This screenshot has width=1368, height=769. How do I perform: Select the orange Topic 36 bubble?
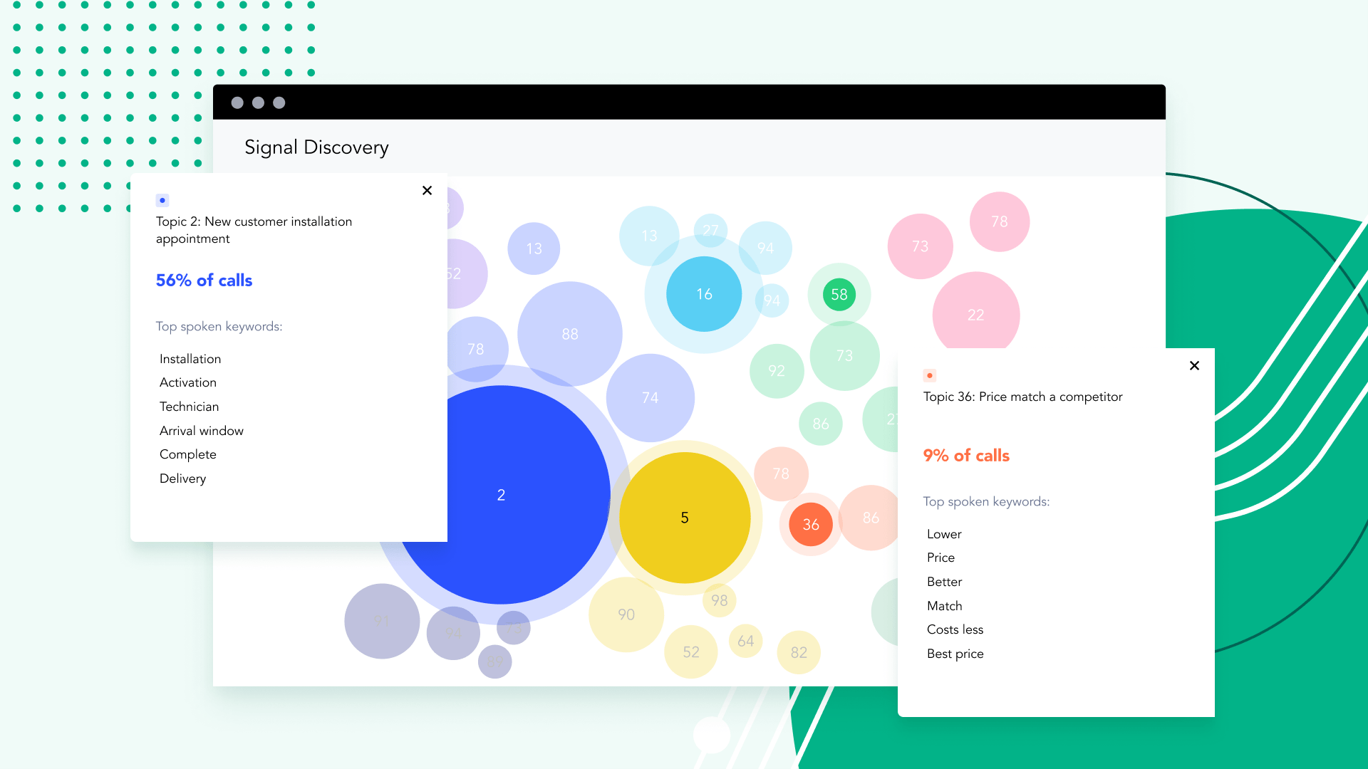coord(810,524)
